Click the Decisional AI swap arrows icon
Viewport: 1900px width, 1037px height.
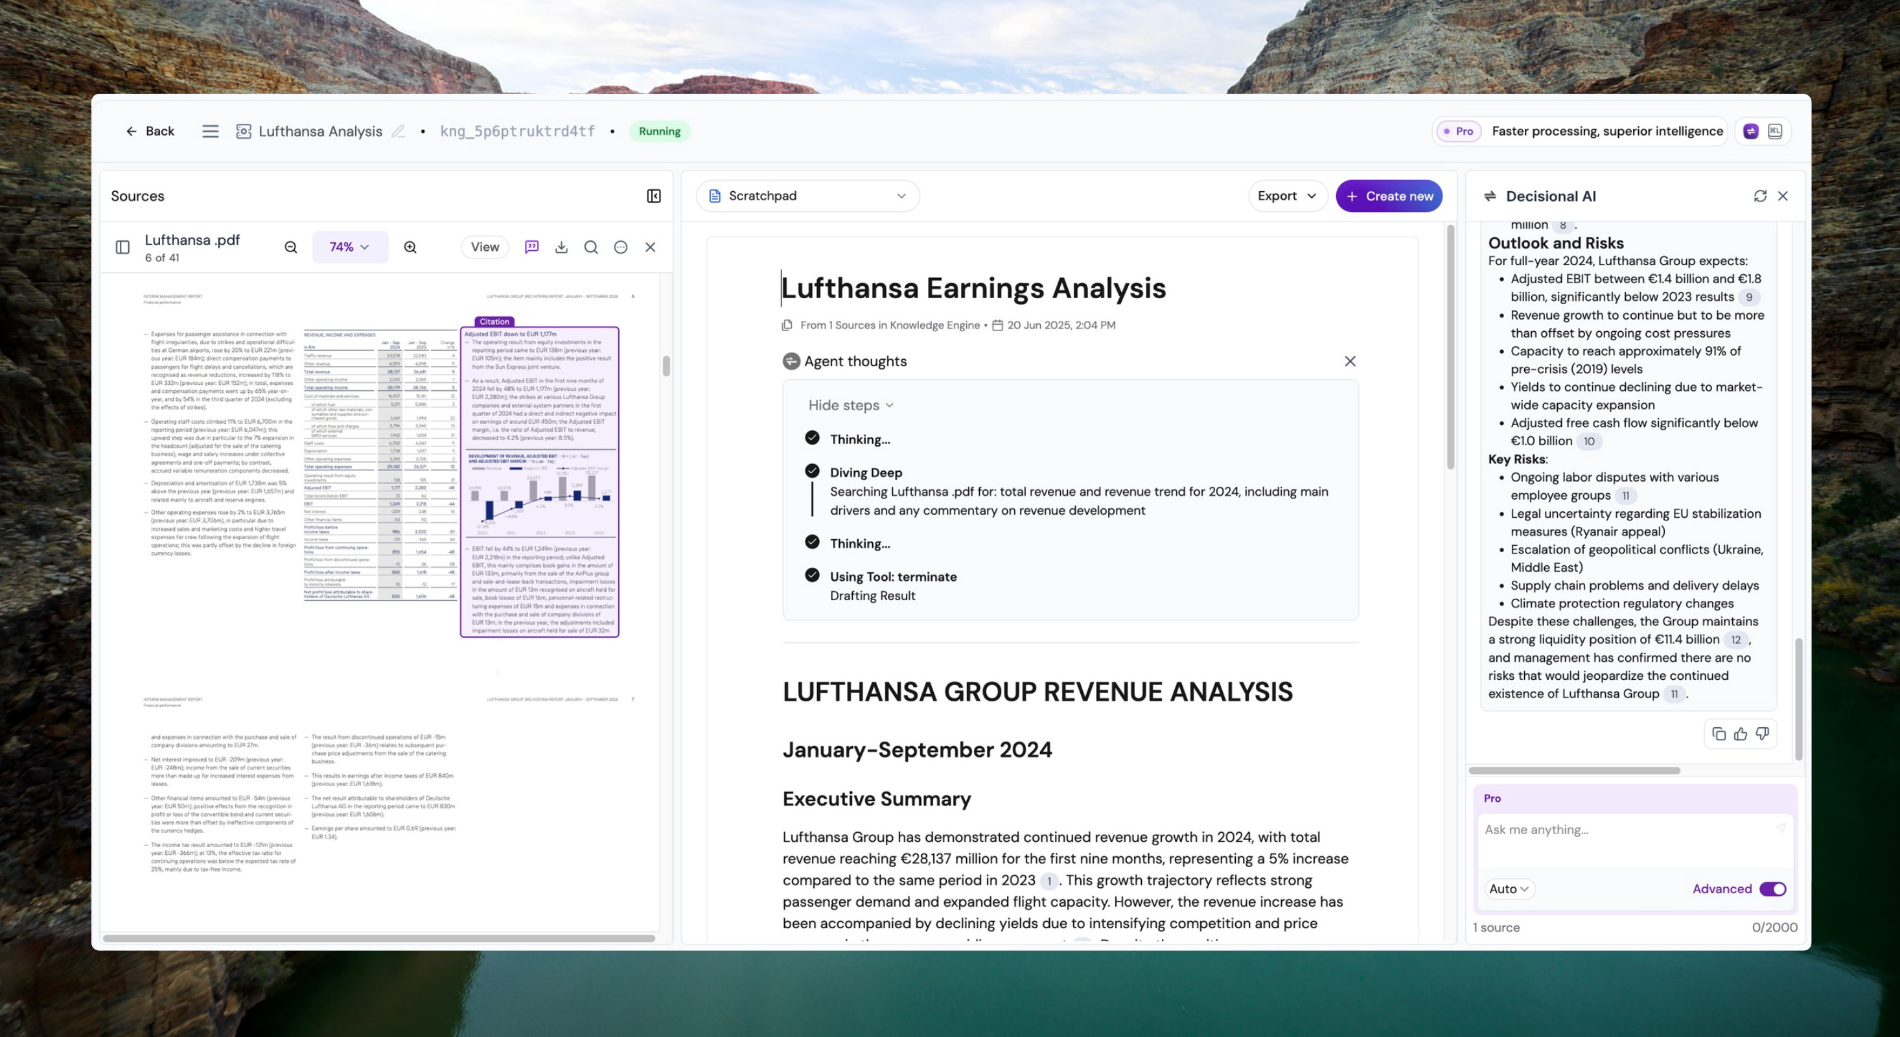pyautogui.click(x=1490, y=196)
